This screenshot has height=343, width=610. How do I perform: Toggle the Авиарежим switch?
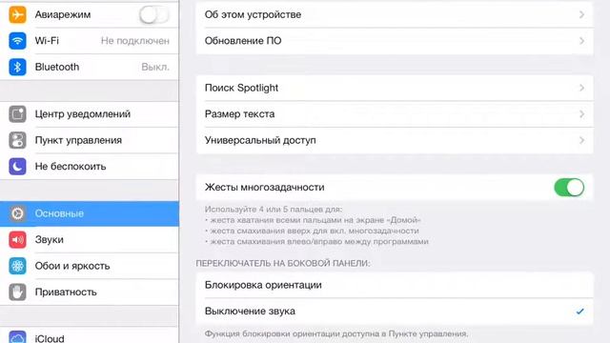pyautogui.click(x=154, y=15)
